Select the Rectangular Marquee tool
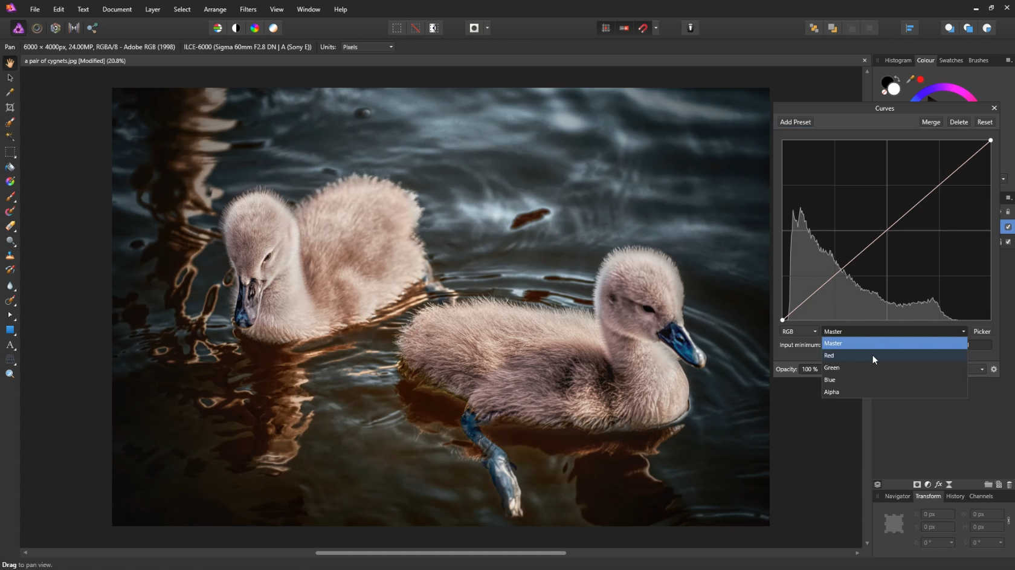The height and width of the screenshot is (570, 1015). coord(10,152)
